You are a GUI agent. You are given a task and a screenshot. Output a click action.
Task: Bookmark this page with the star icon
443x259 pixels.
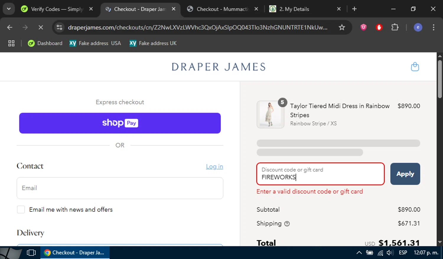(x=342, y=27)
